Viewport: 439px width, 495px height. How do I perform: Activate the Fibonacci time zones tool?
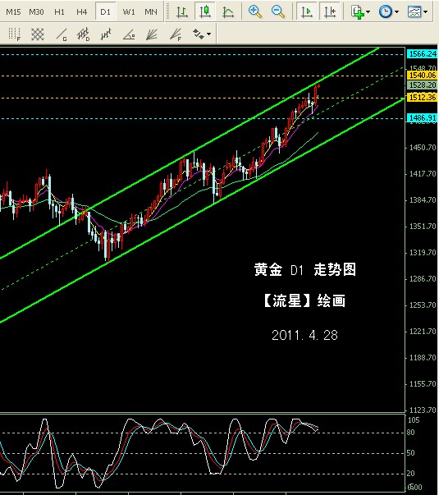click(14, 34)
